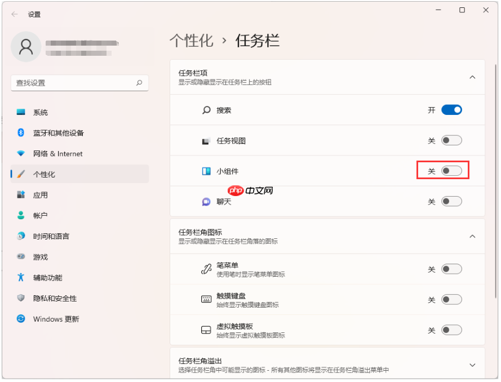Image resolution: width=501 pixels, height=382 pixels.
Task: Click the 个性化 breadcrumb link
Action: click(x=192, y=40)
